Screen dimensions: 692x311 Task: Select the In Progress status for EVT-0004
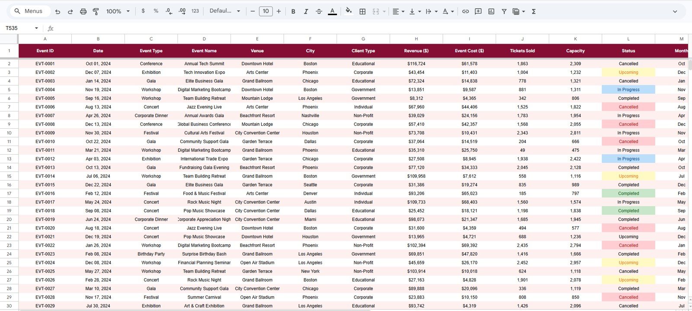[628, 90]
